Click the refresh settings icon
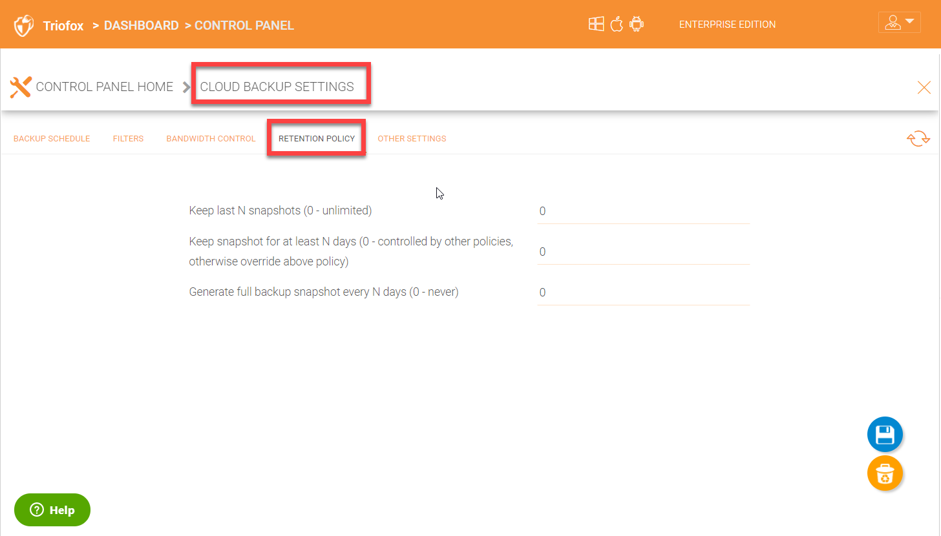 tap(918, 138)
